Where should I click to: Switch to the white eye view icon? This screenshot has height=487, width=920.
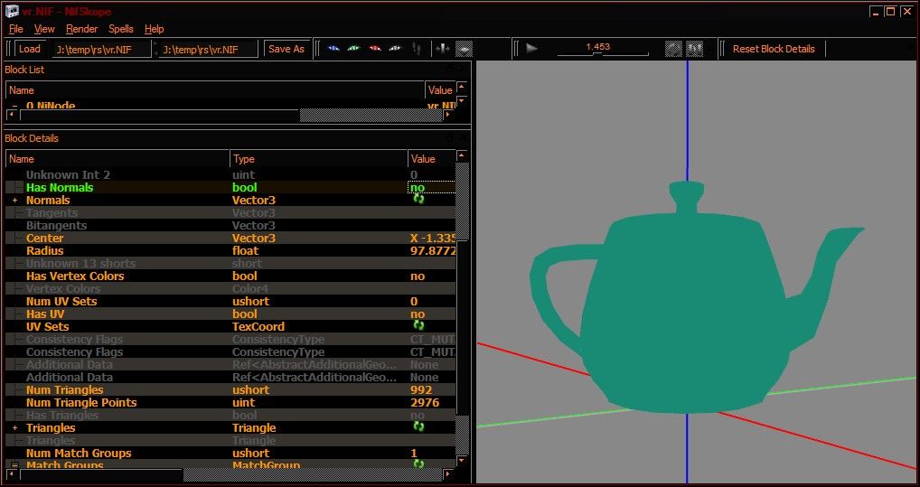click(395, 49)
